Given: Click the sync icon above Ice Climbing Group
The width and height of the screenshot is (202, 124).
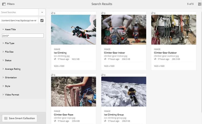Looking at the screenshot, I should point(102,75).
